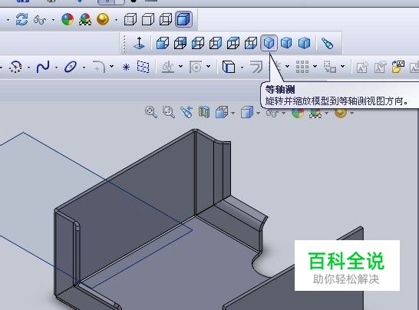Switch to the Right standard view

point(216,43)
